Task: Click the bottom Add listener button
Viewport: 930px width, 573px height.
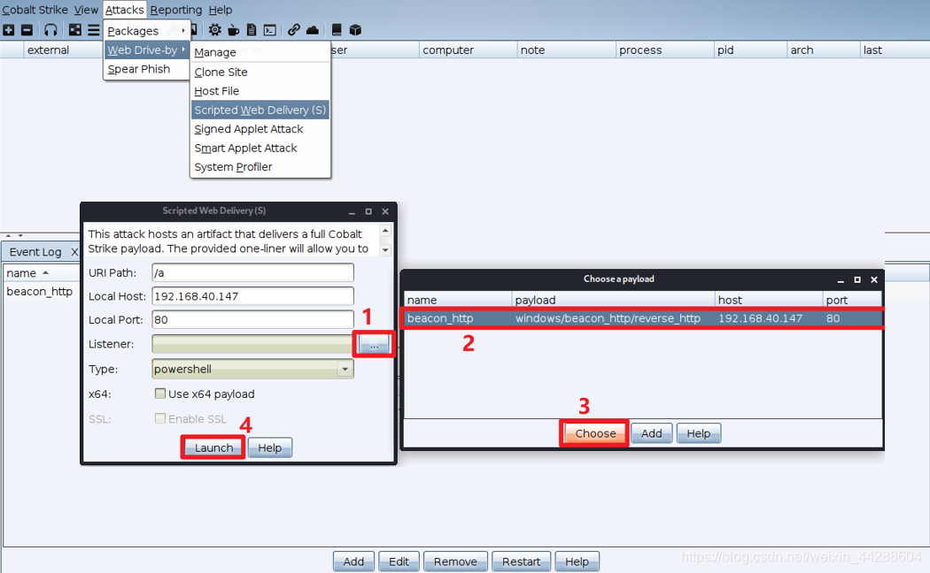Action: point(353,562)
